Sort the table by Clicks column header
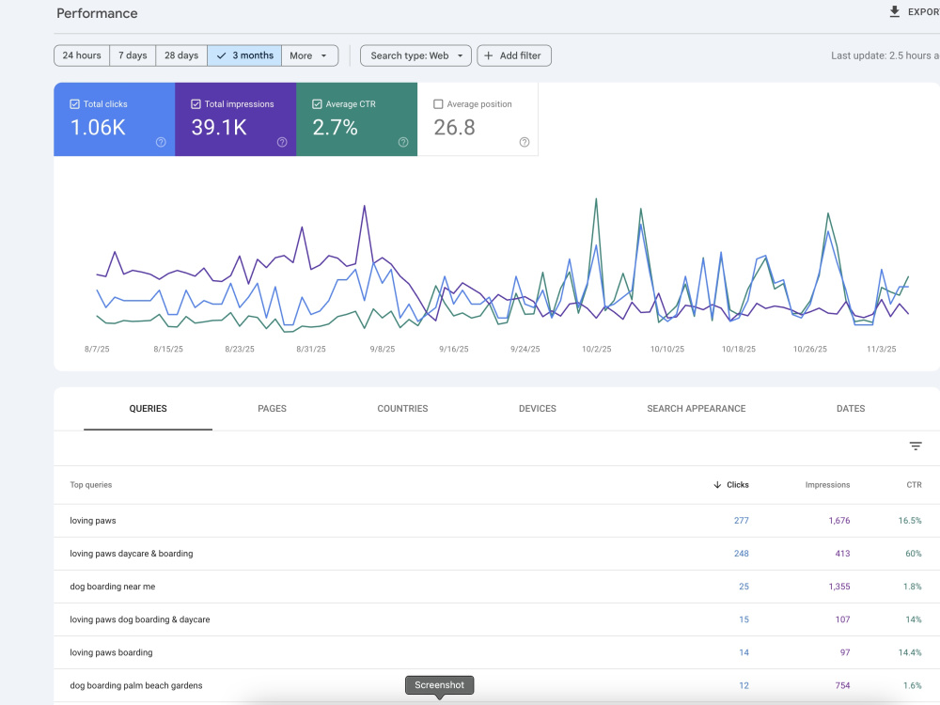Screen dimensions: 940x705 point(737,485)
